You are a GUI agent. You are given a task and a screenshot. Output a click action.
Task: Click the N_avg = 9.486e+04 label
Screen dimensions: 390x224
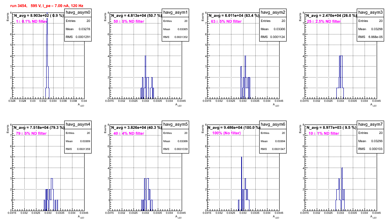click(x=233, y=128)
